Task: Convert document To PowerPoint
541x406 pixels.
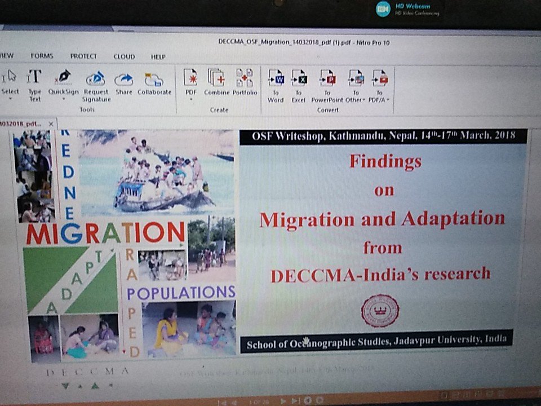Action: tap(327, 86)
